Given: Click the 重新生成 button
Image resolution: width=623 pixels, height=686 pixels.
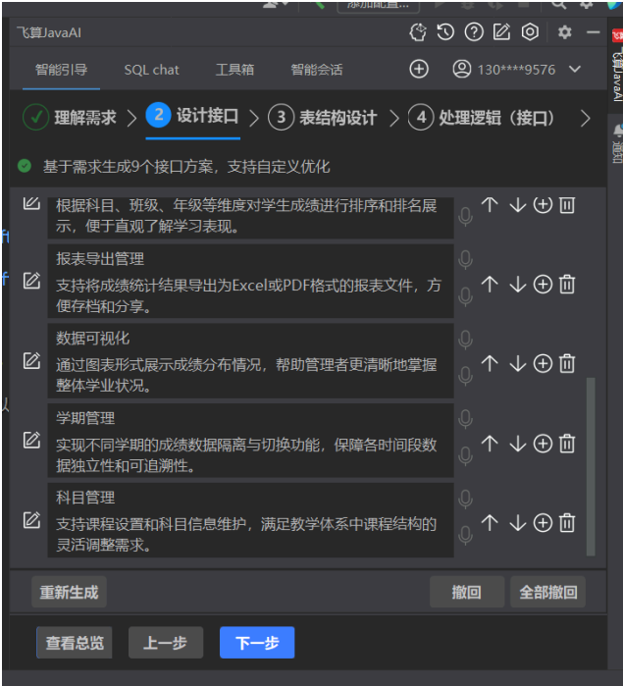Looking at the screenshot, I should click(69, 593).
